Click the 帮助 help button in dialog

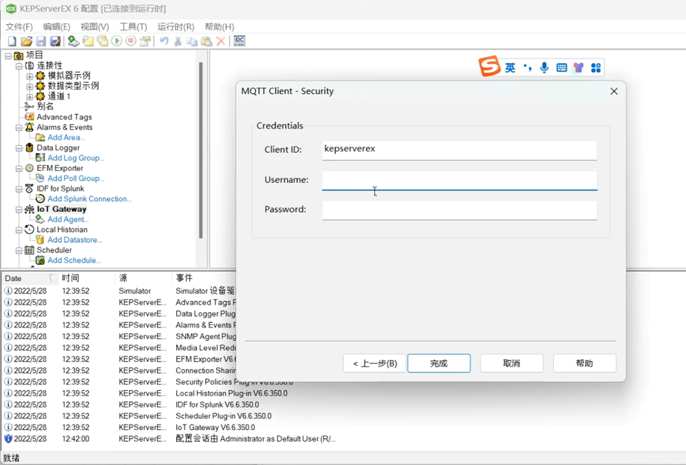(x=584, y=363)
